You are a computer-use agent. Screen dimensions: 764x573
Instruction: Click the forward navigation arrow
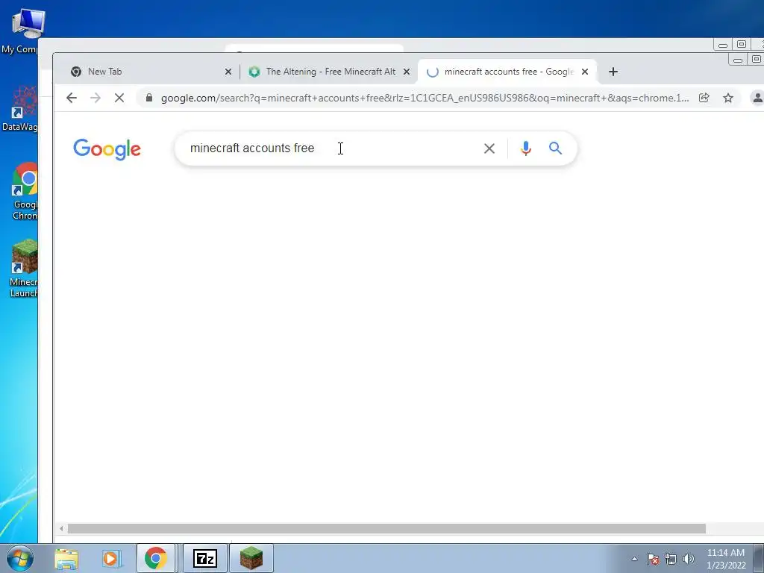[x=95, y=98]
